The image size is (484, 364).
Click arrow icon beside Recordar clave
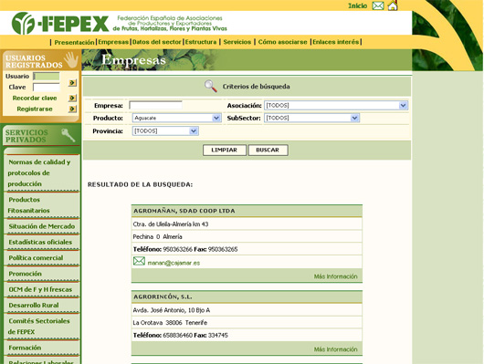[72, 98]
